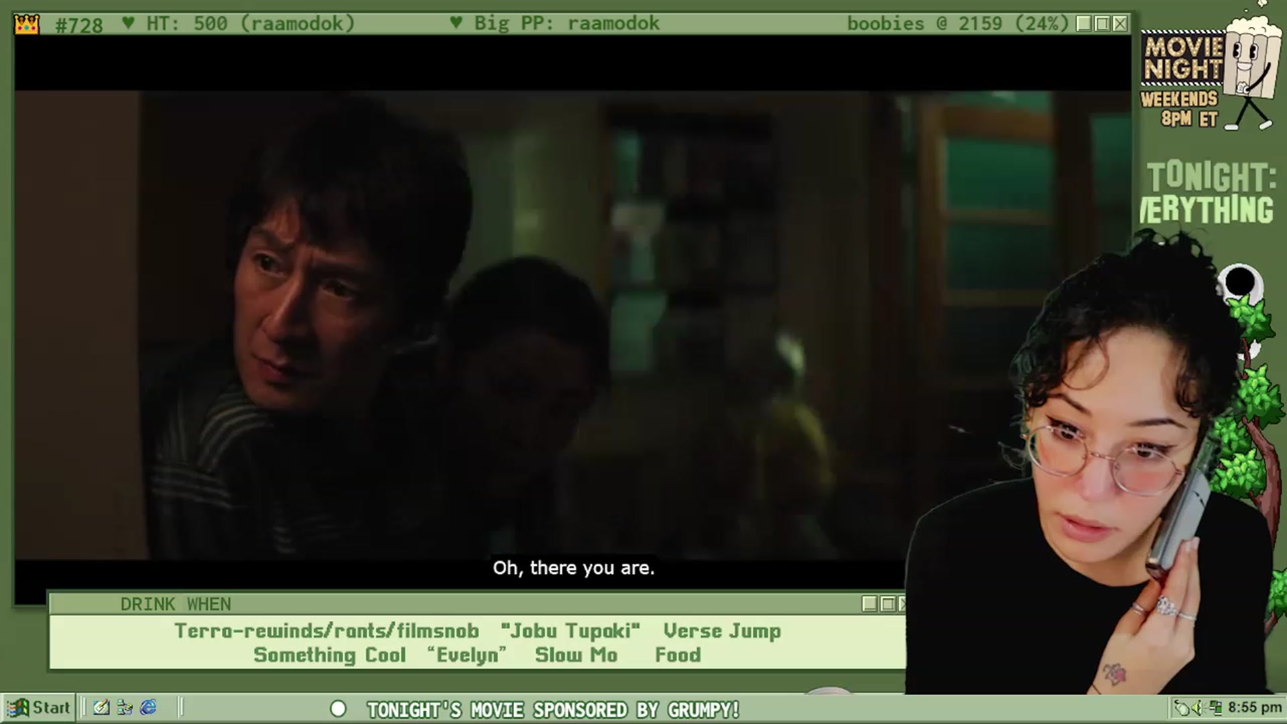
Task: Open the network connection tray icon
Action: [1216, 708]
